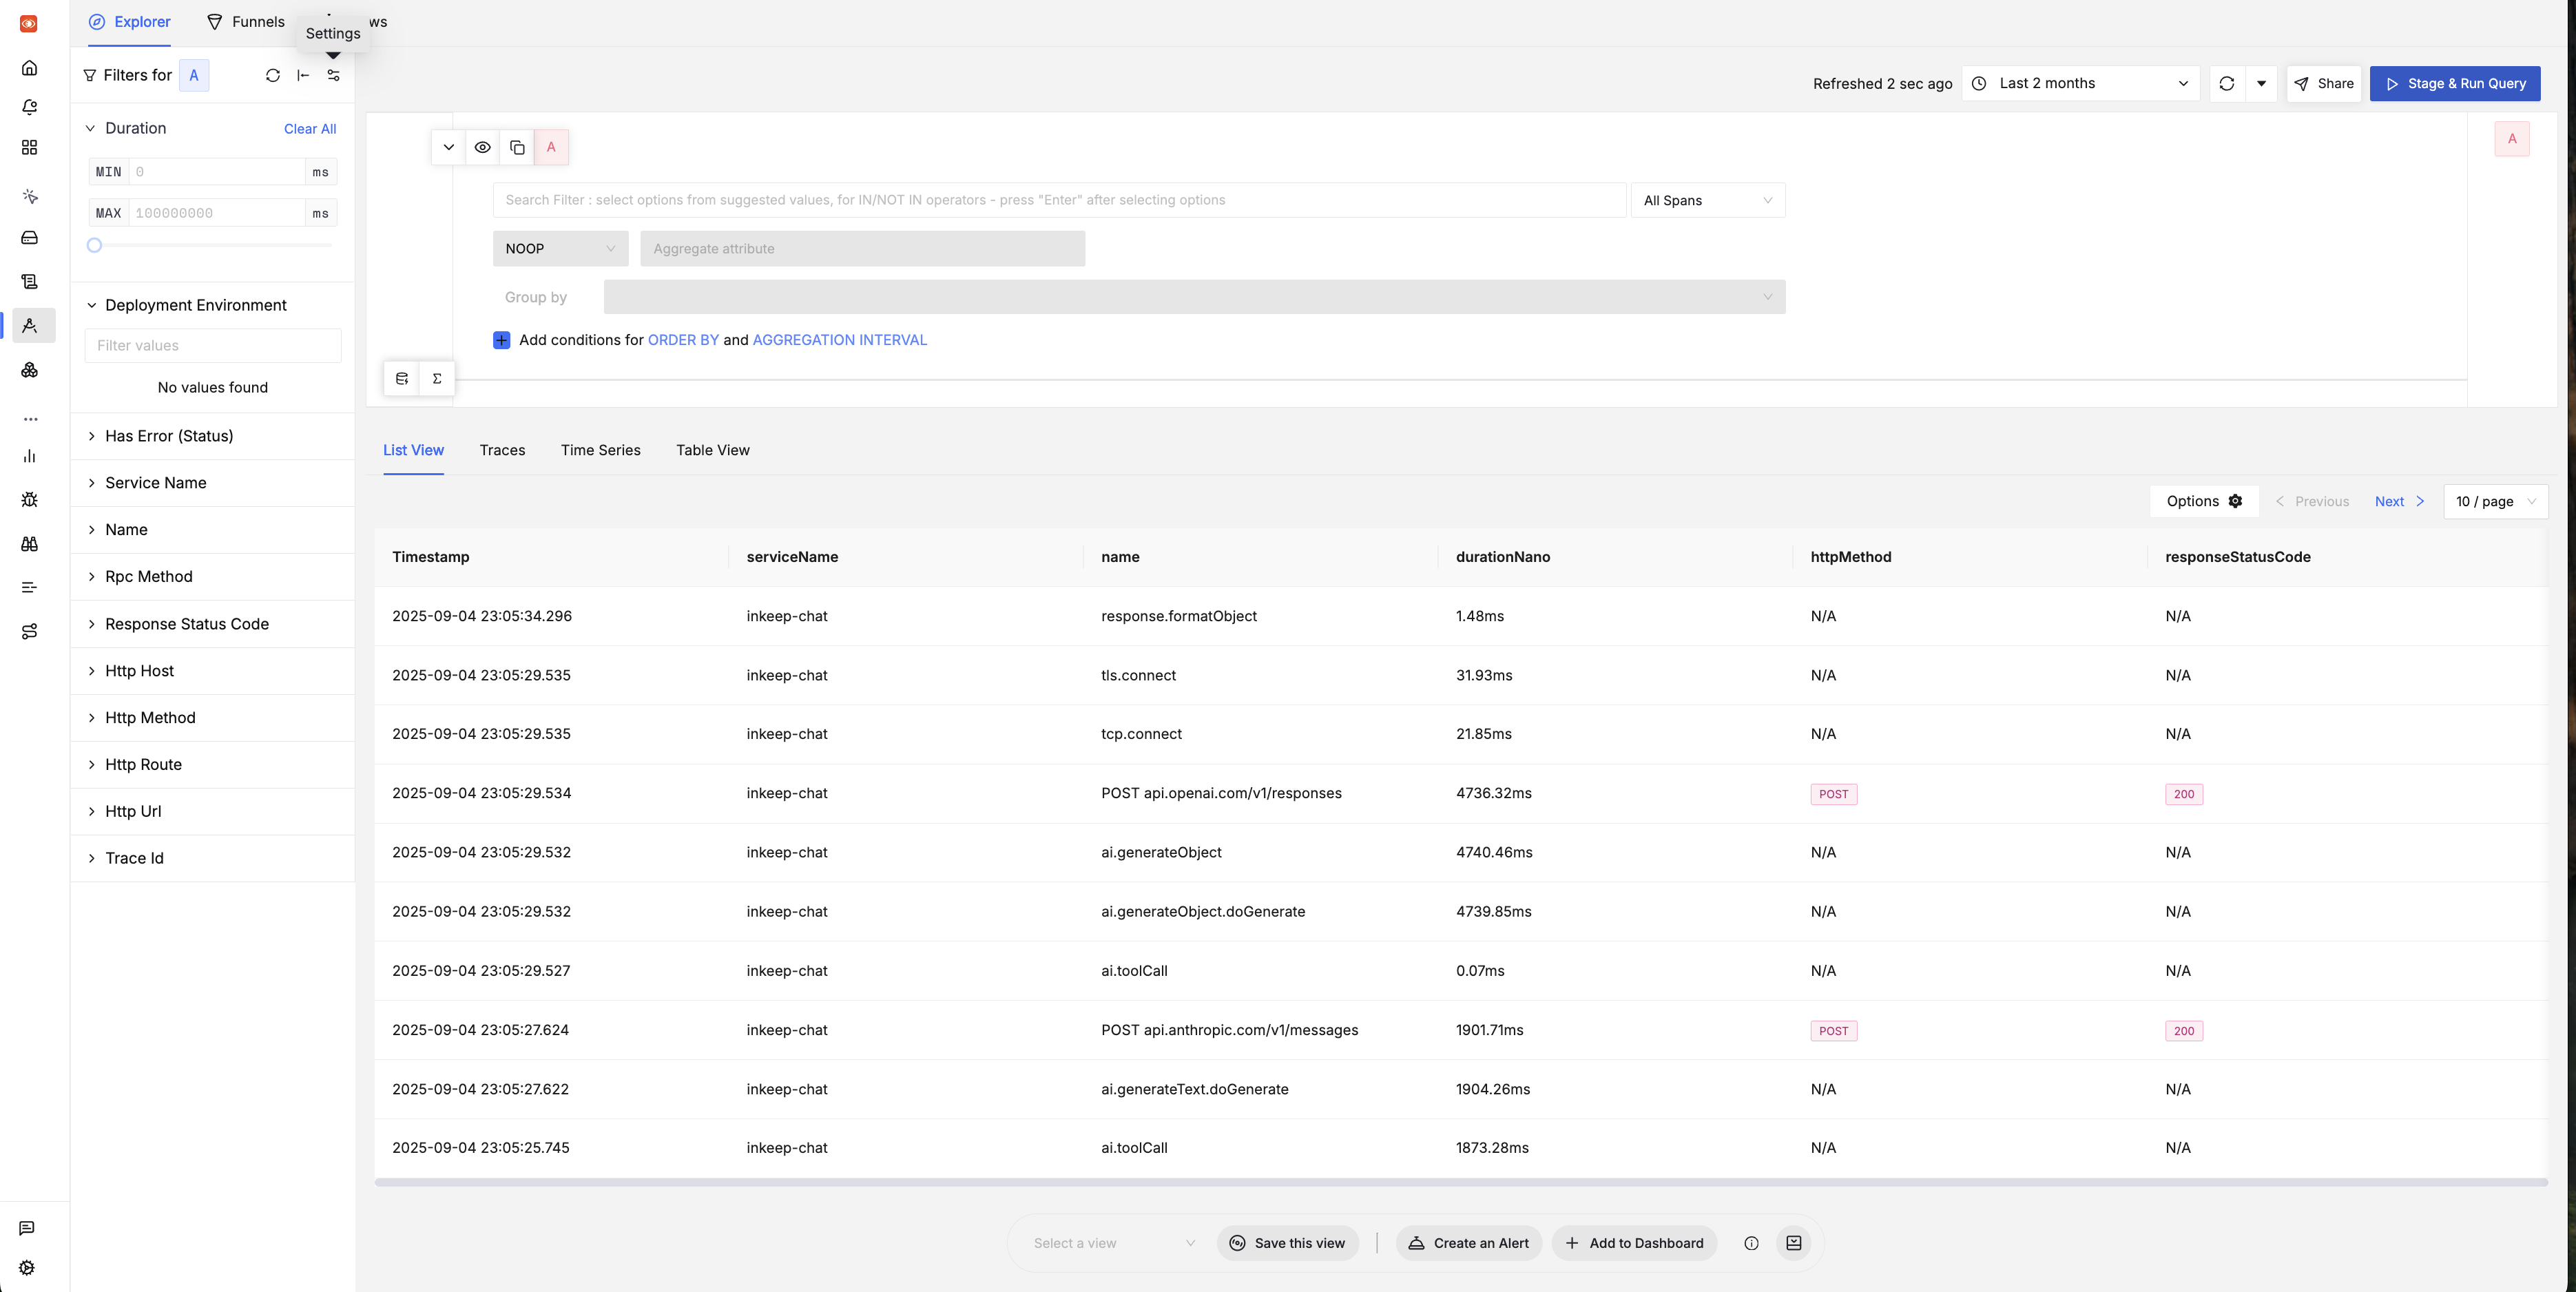The image size is (2576, 1292).
Task: Open the 10 / page dropdown
Action: [2495, 501]
